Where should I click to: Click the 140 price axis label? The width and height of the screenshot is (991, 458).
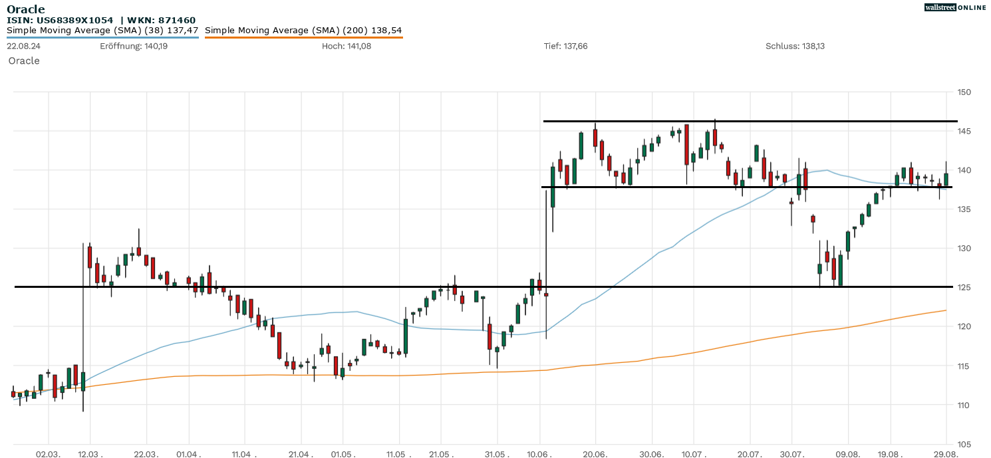[963, 170]
